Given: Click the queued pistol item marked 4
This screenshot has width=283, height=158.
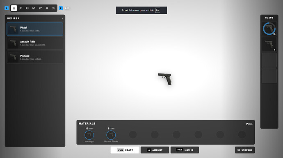Looking at the screenshot, I should coord(269,44).
